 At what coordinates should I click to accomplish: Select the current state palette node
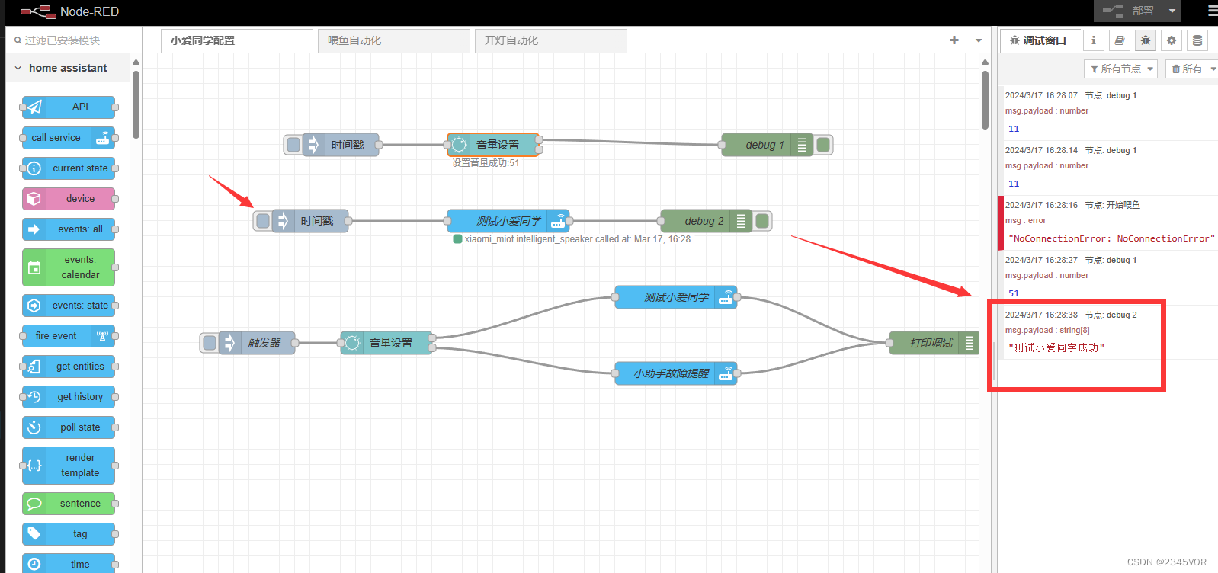point(69,168)
